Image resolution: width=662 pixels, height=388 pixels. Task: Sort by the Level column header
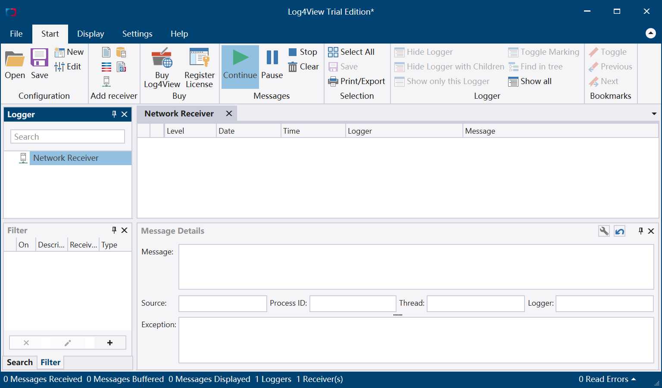click(190, 131)
